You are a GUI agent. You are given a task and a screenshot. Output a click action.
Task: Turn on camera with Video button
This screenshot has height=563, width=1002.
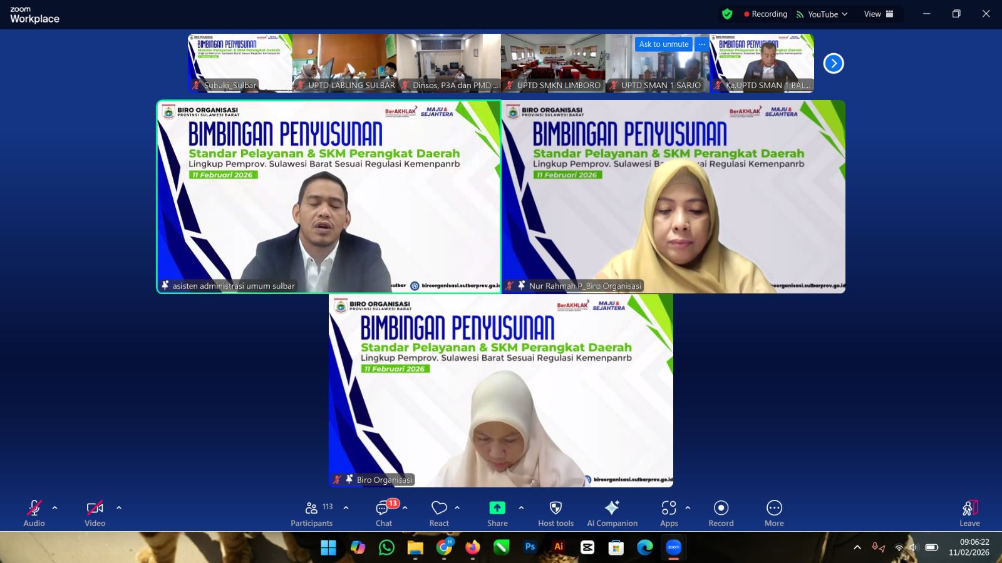95,514
